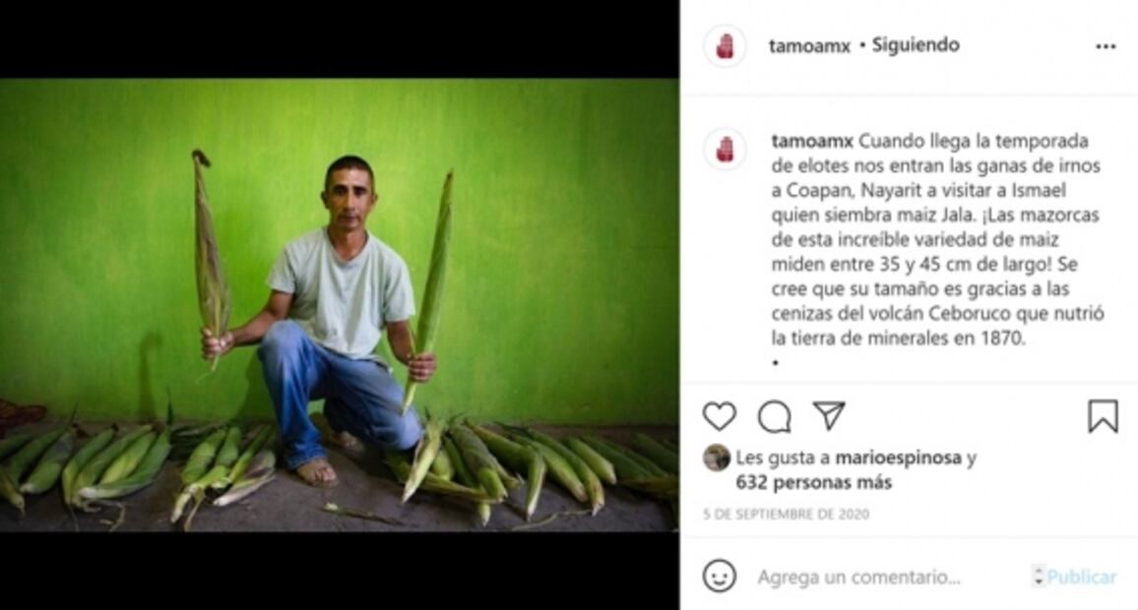1138x610 pixels.
Task: Show the 632 personas más likes list
Action: point(813,482)
